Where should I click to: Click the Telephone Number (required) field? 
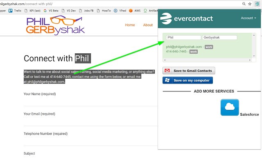pyautogui.click(x=90, y=141)
